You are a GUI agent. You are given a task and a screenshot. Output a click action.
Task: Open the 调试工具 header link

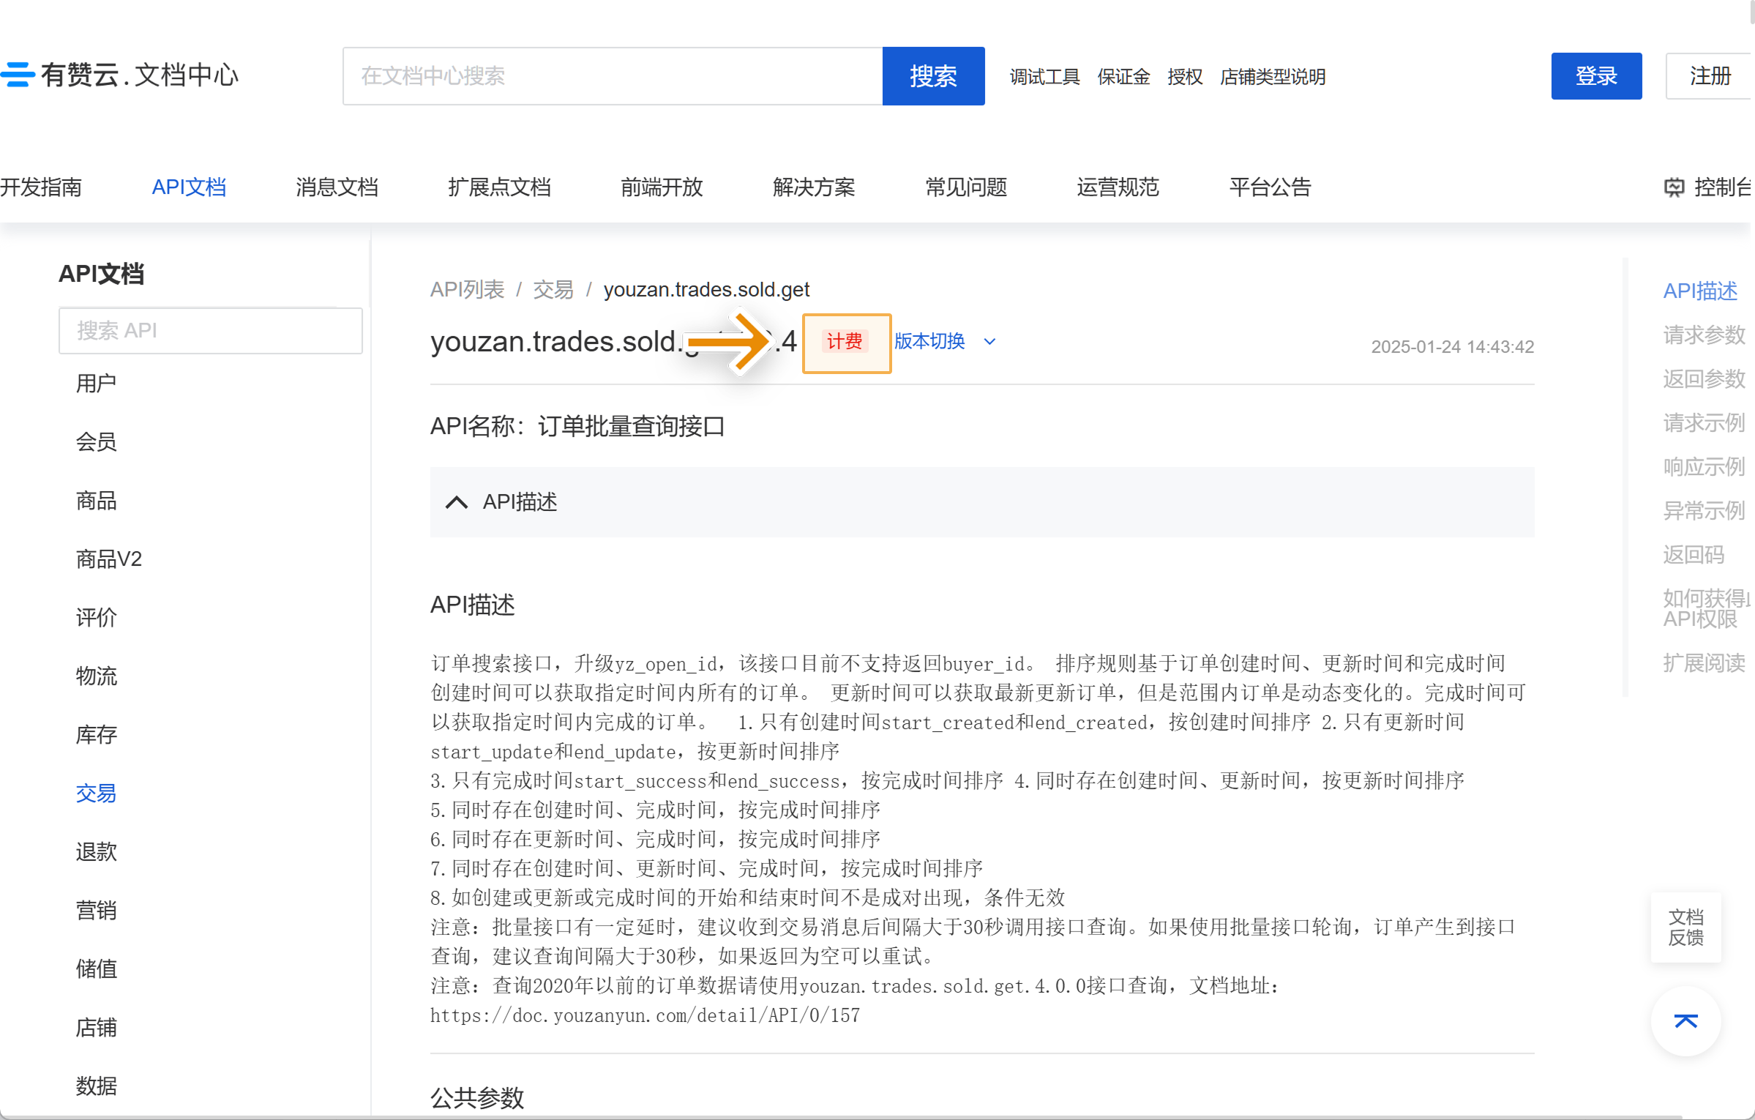point(1044,77)
